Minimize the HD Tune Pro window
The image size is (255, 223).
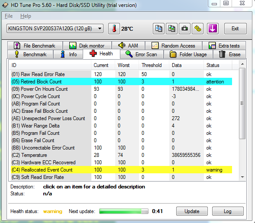click(x=214, y=3)
